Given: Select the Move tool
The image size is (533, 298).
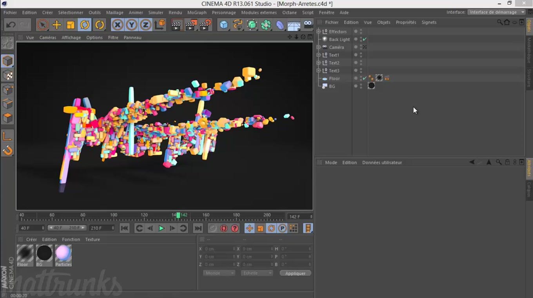Looking at the screenshot, I should pyautogui.click(x=57, y=25).
